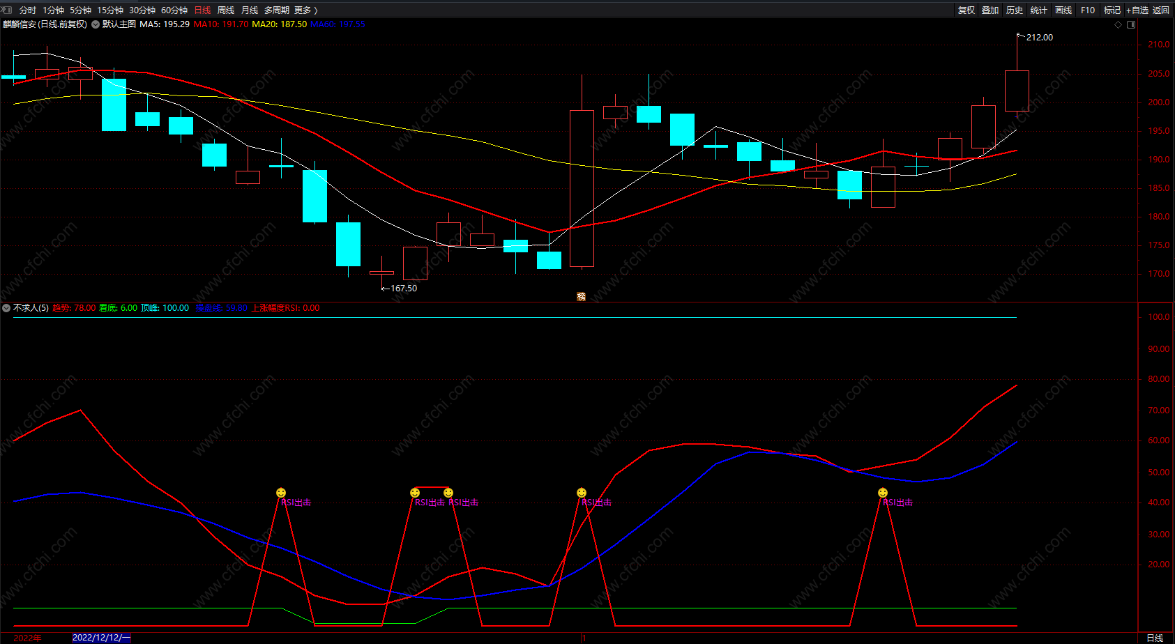Click the smiley icon above the leftmost RSI出击
The height and width of the screenshot is (644, 1175).
281,493
